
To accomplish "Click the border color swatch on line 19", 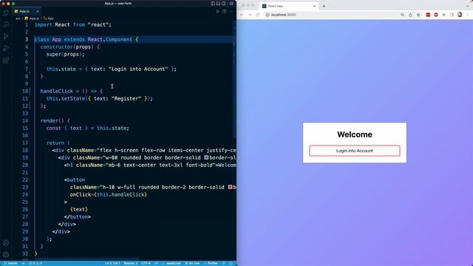I will tap(206, 157).
